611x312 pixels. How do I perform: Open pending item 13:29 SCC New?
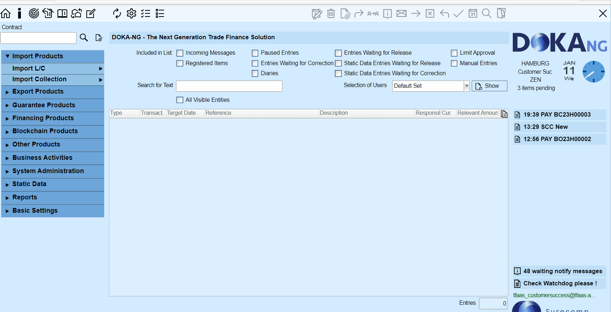[x=560, y=127]
